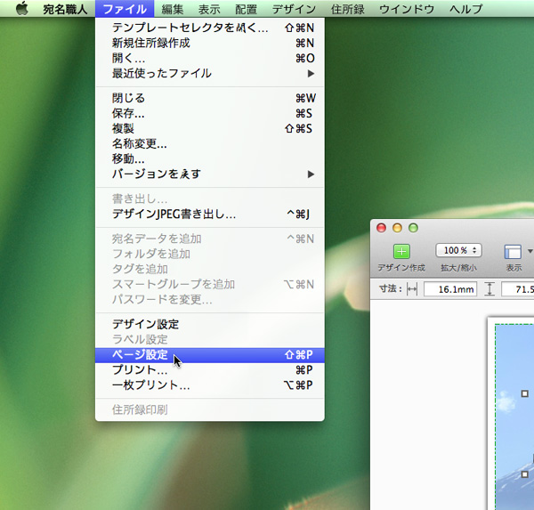Open the 100% zoom dropdown
534x510 pixels.
coord(458,251)
